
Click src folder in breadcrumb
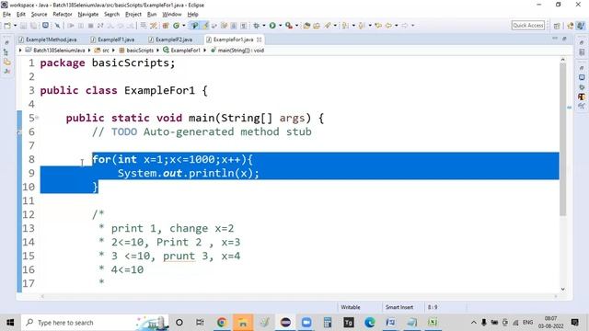pyautogui.click(x=102, y=51)
